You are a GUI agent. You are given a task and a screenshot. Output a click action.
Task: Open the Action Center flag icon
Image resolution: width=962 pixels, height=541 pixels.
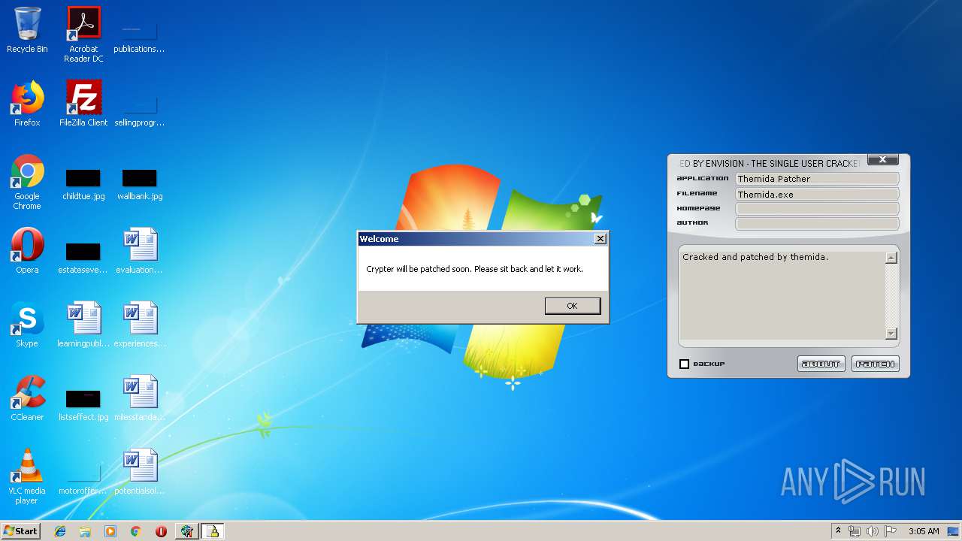[x=891, y=531]
